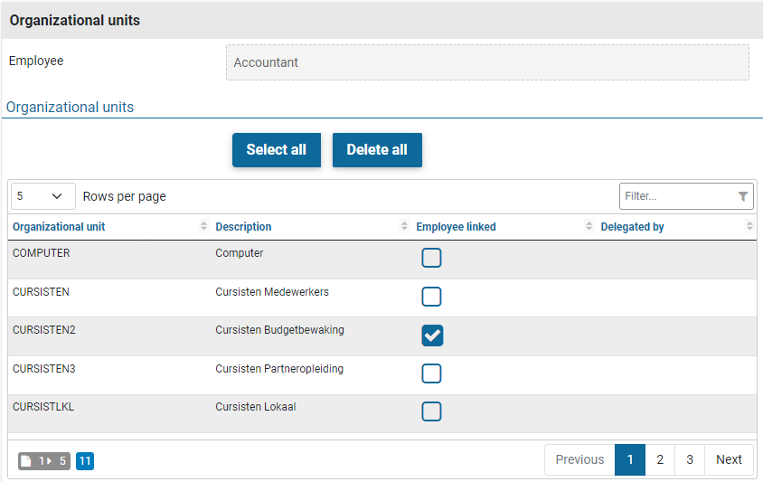Screen dimensions: 763x482
Task: Click the Employee field showing Accountant
Action: 487,62
